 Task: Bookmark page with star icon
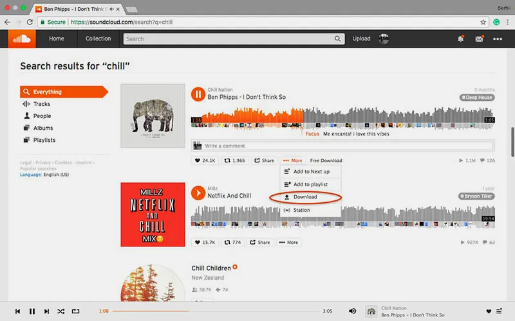483,22
